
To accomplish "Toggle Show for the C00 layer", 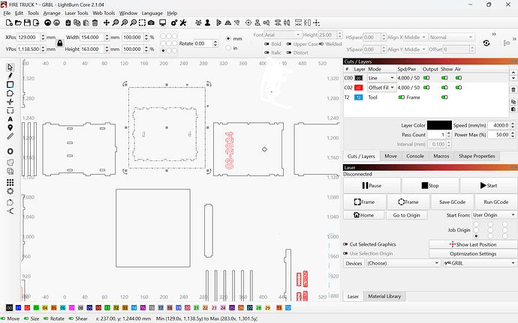I will click(x=444, y=78).
